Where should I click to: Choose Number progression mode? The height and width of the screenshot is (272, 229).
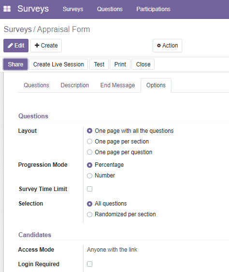[89, 176]
